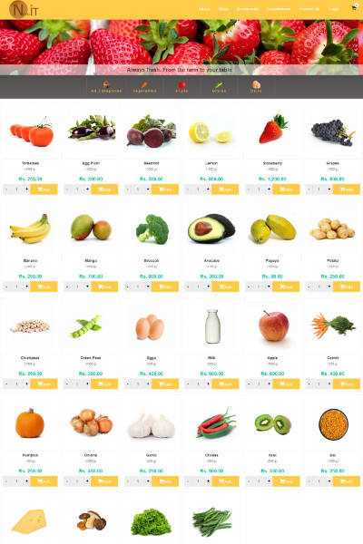Decrease Banana quantity with minus

tap(6, 287)
